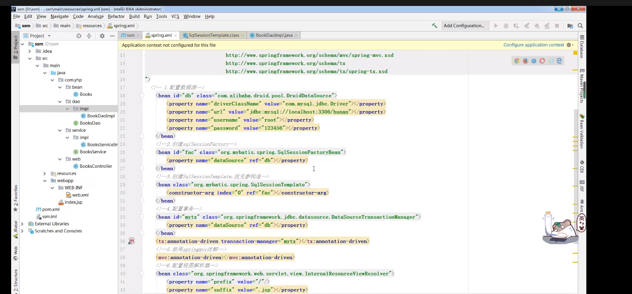The height and width of the screenshot is (294, 632).
Task: Select pom.xml in project tree
Action: [48, 209]
